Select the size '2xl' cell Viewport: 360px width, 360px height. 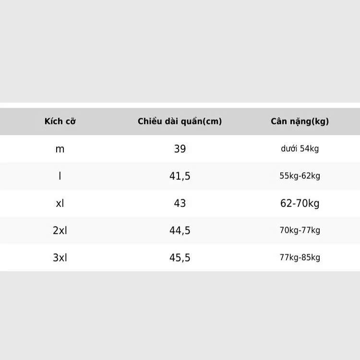(x=60, y=230)
